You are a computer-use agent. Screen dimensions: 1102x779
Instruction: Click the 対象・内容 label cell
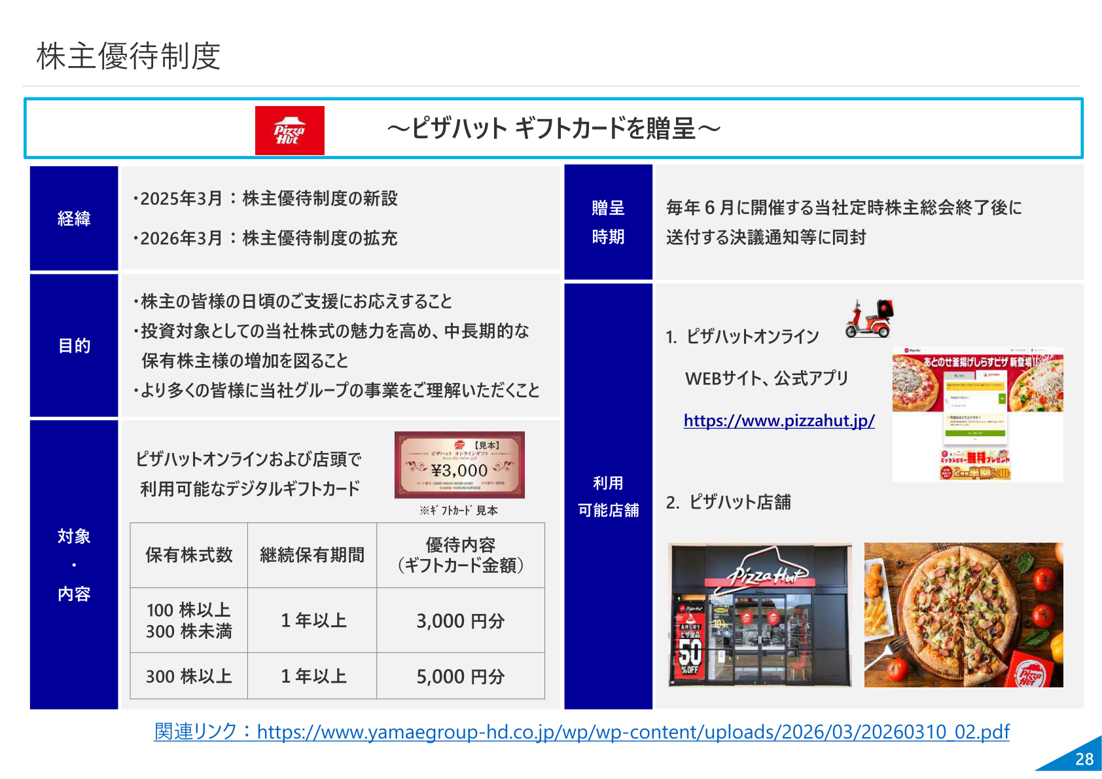(x=74, y=564)
